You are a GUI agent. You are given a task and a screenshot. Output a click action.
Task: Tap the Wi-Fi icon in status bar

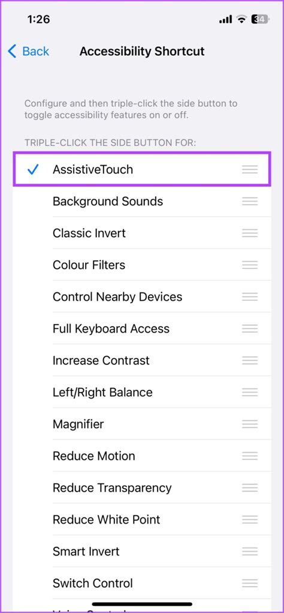point(242,19)
